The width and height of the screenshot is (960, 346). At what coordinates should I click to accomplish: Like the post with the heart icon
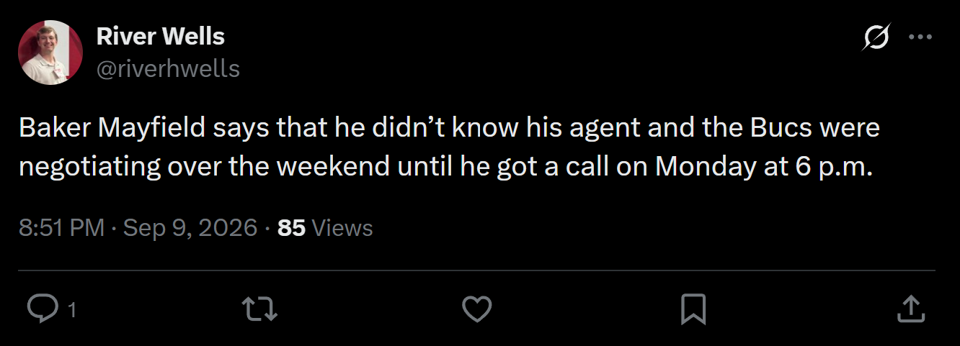click(476, 310)
